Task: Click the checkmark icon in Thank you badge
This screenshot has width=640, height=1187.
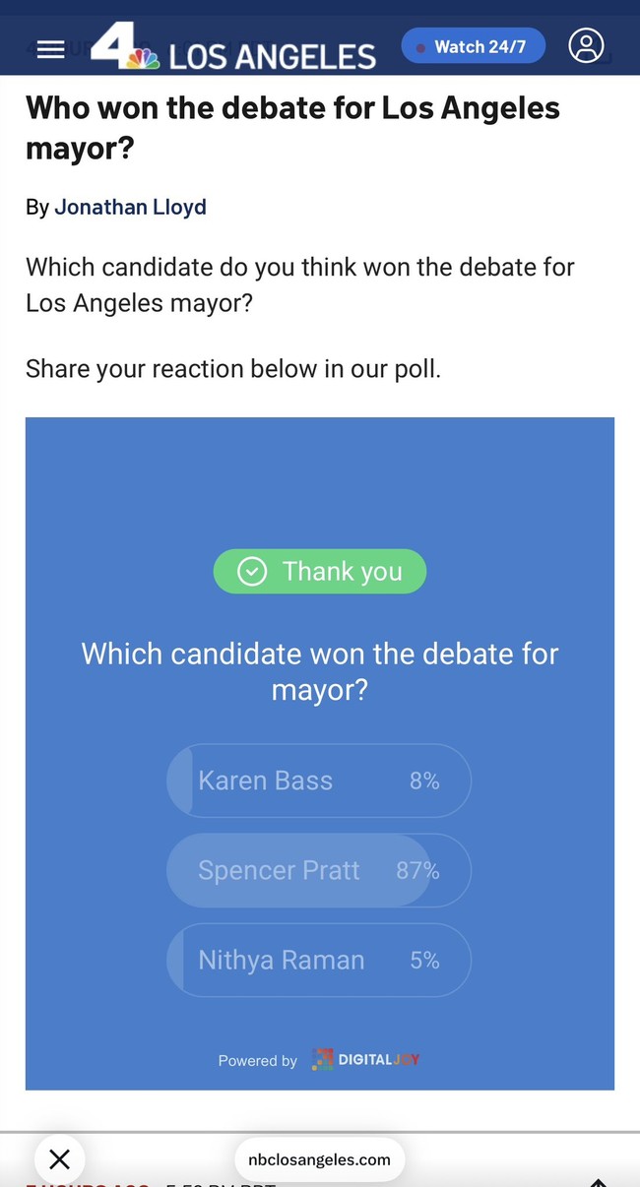Action: click(x=252, y=572)
